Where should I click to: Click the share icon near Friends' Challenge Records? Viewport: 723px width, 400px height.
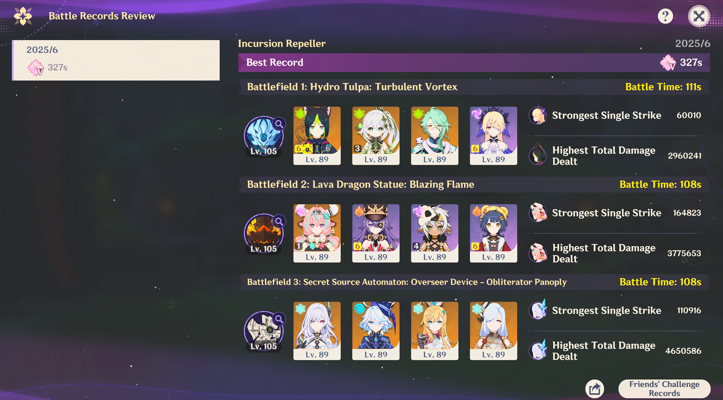click(x=595, y=389)
